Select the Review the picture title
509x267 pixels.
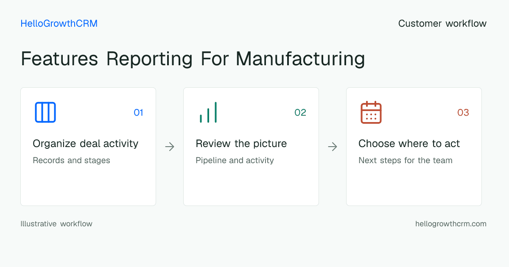(x=241, y=144)
